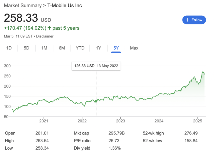215x158 pixels.
Task: Click the active 5Y tab
Action: (116, 48)
